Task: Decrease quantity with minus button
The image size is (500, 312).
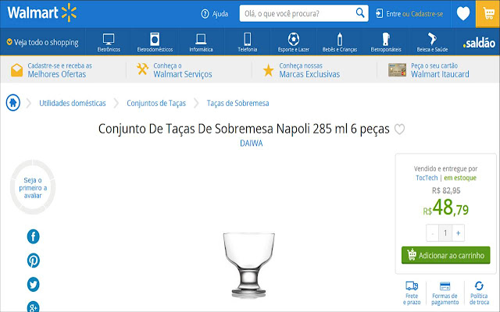Action: click(x=432, y=233)
